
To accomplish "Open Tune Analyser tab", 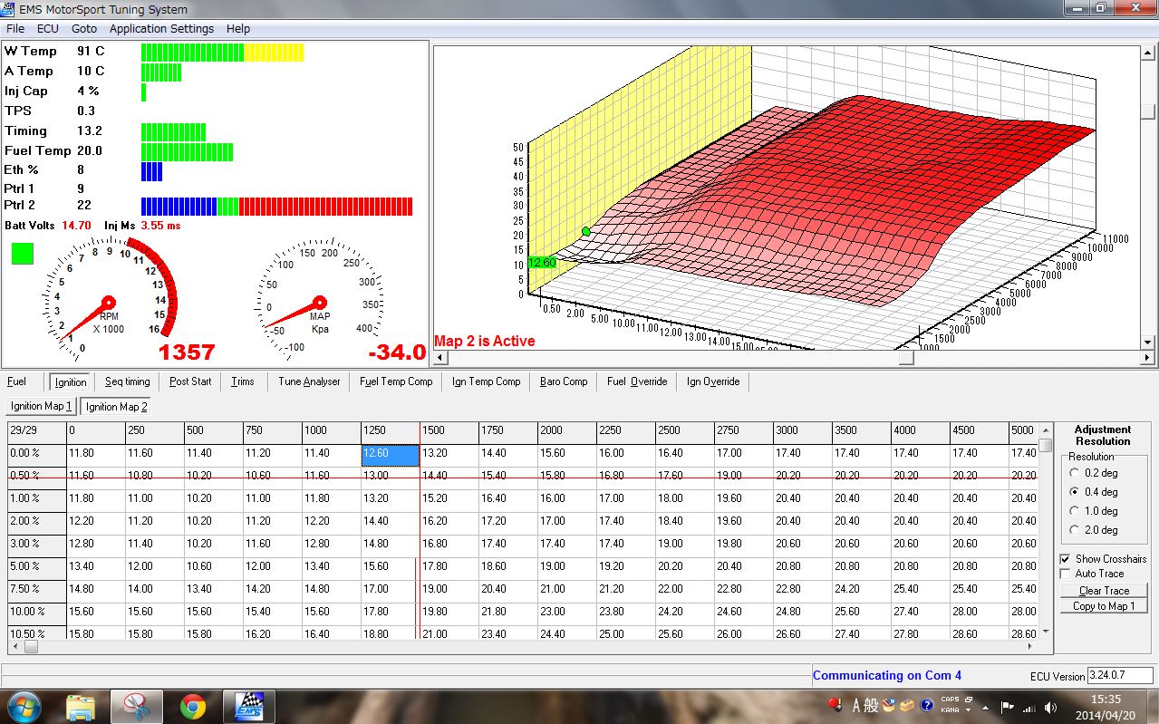I will (309, 381).
